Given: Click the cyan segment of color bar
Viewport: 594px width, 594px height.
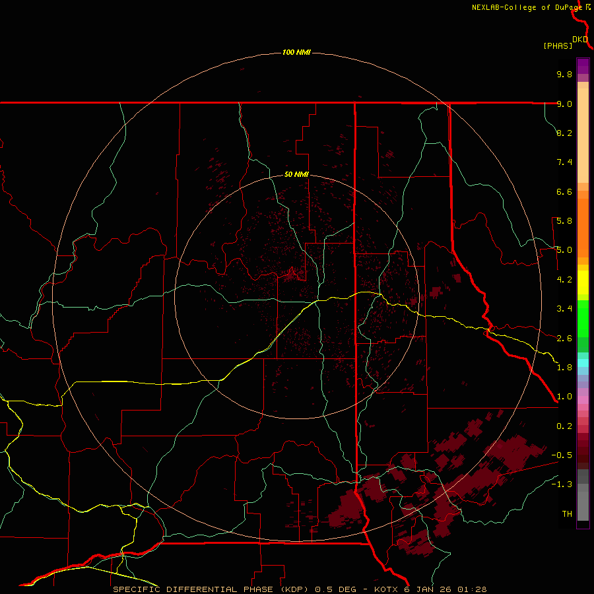Looking at the screenshot, I should 583,363.
